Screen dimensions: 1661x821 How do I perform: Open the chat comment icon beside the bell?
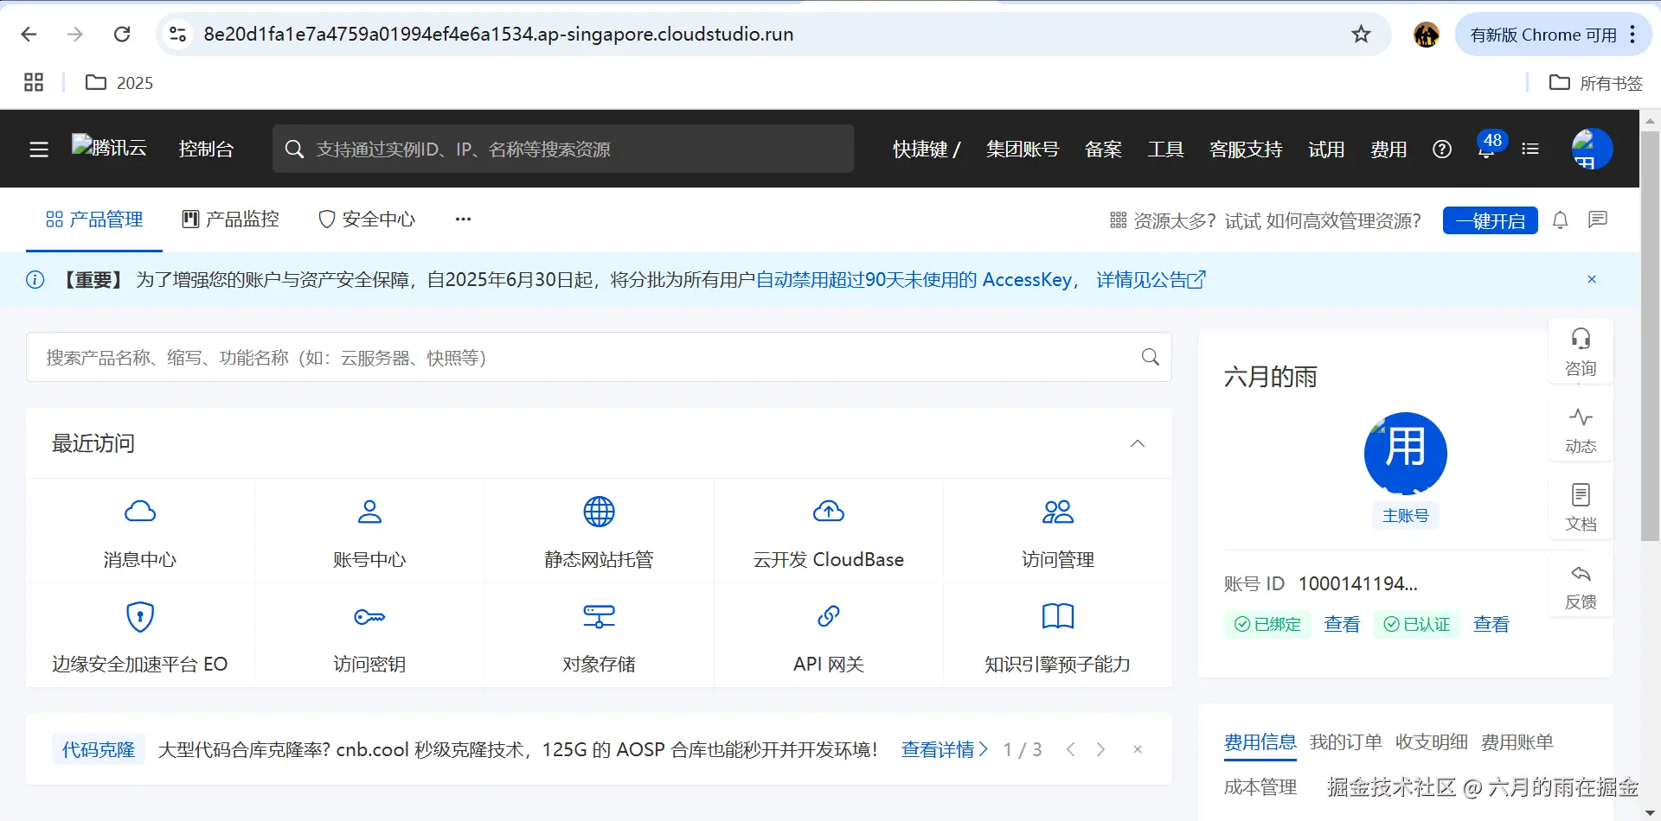click(x=1598, y=220)
